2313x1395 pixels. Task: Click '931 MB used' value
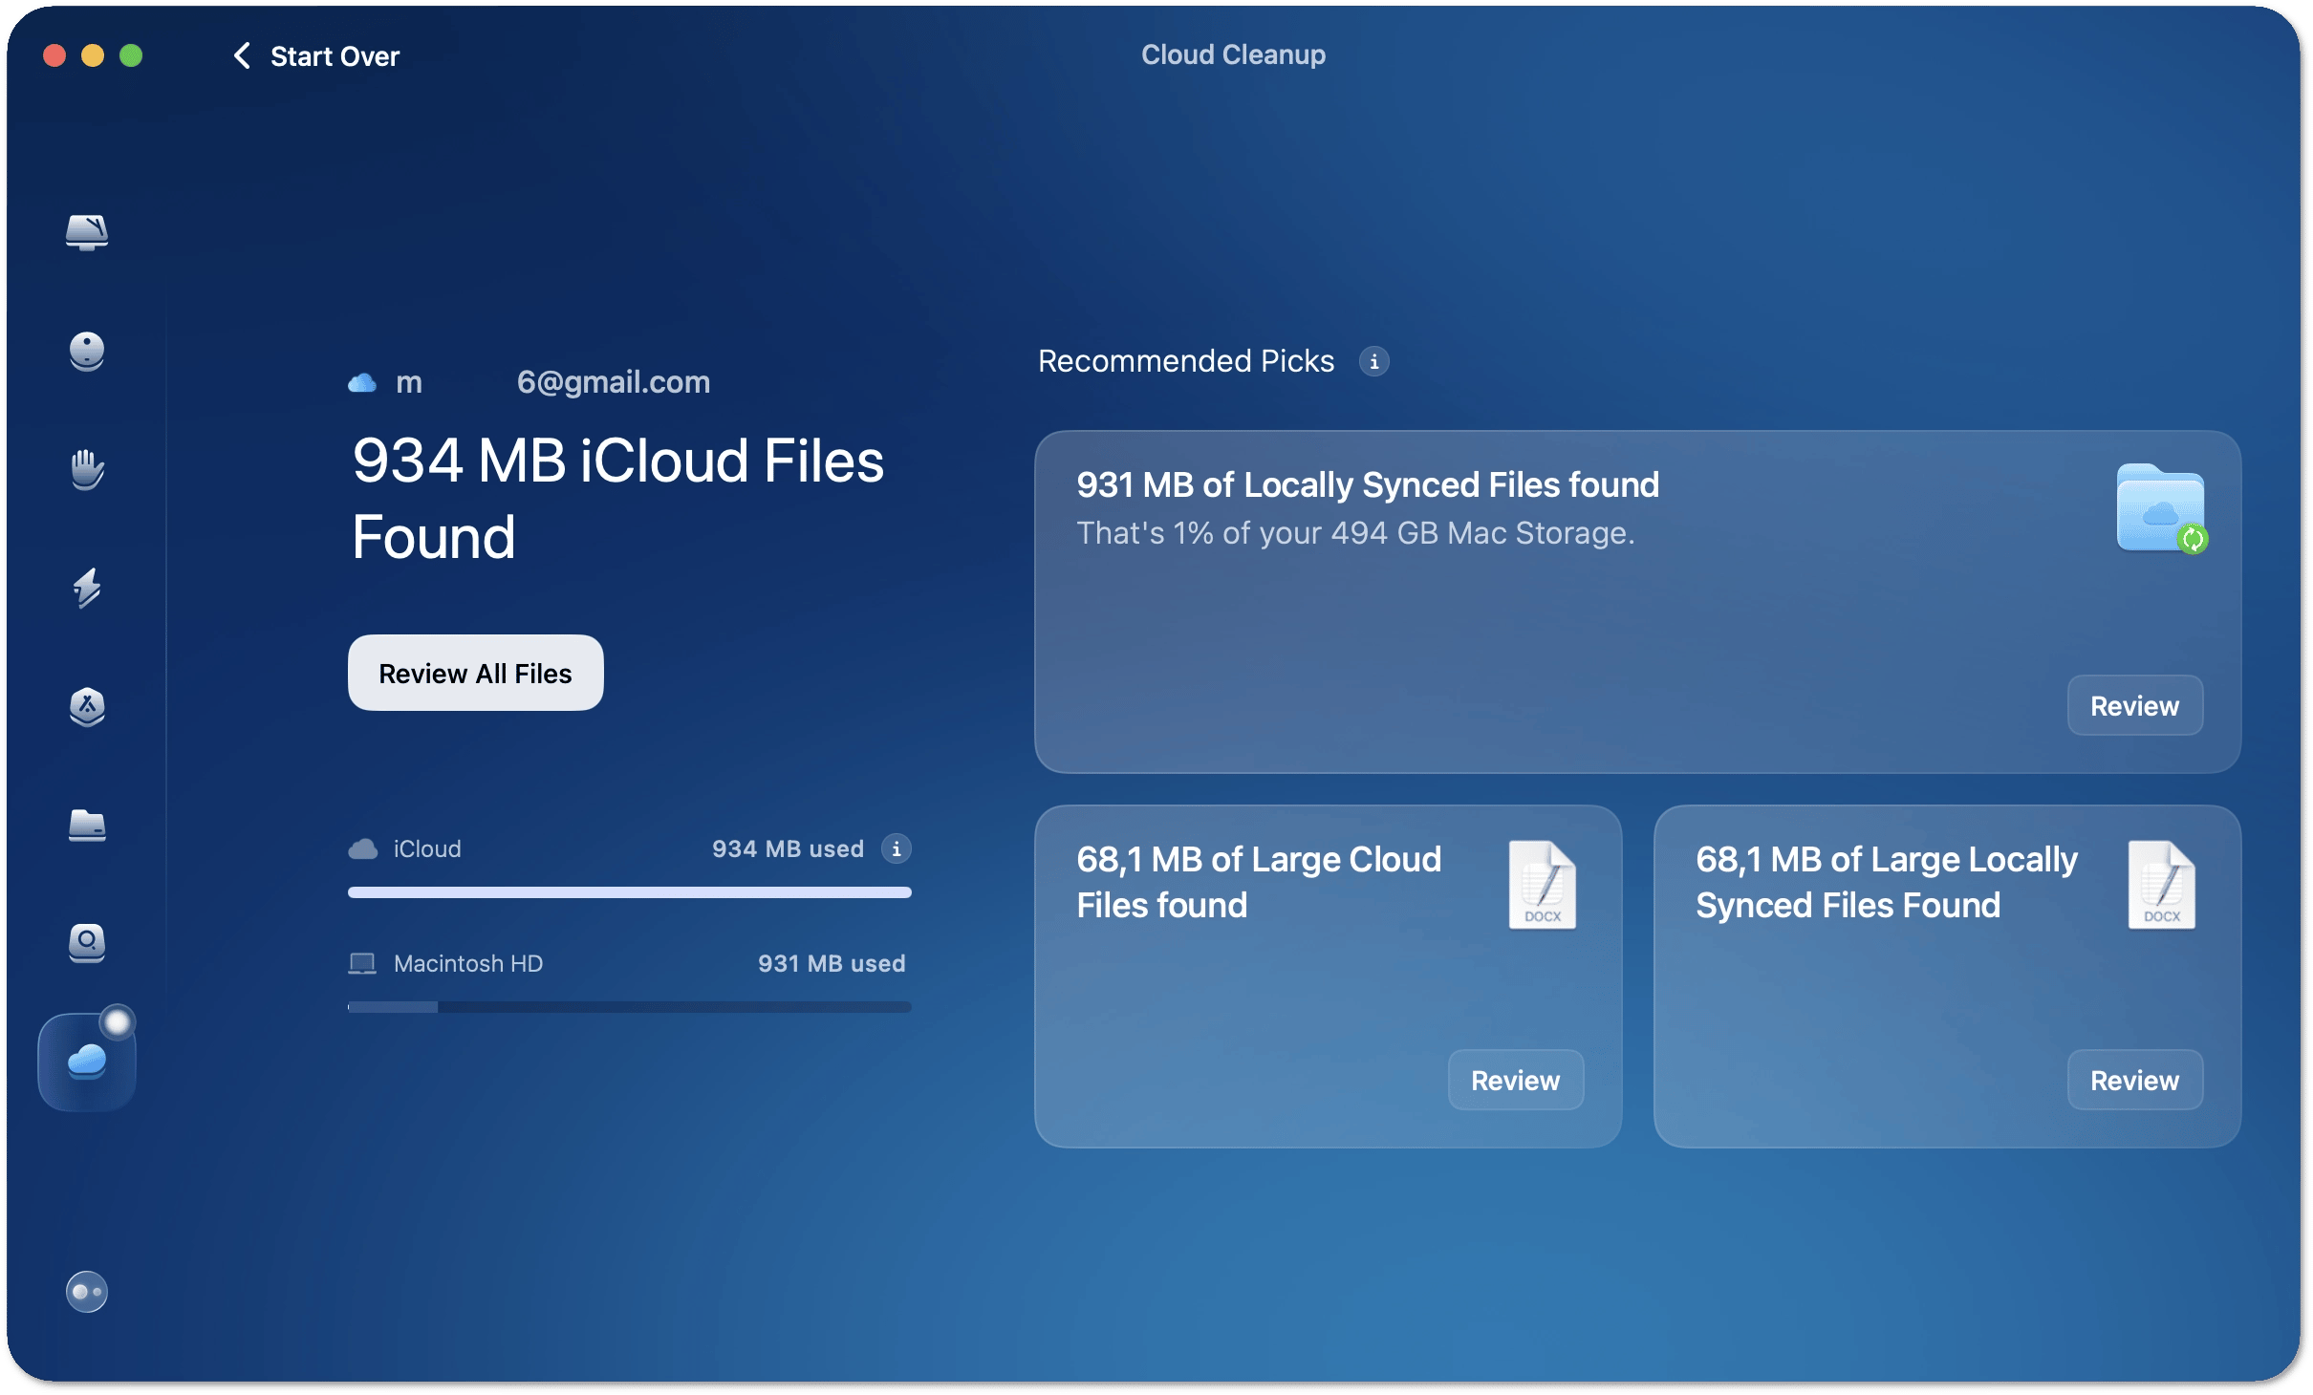point(832,963)
